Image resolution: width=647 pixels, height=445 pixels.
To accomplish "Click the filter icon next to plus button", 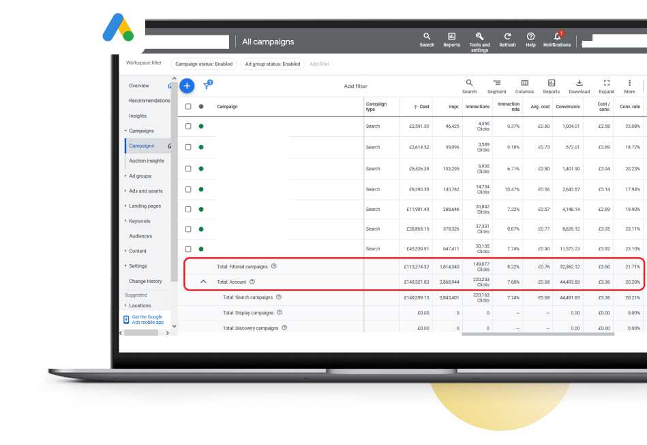I will click(207, 85).
